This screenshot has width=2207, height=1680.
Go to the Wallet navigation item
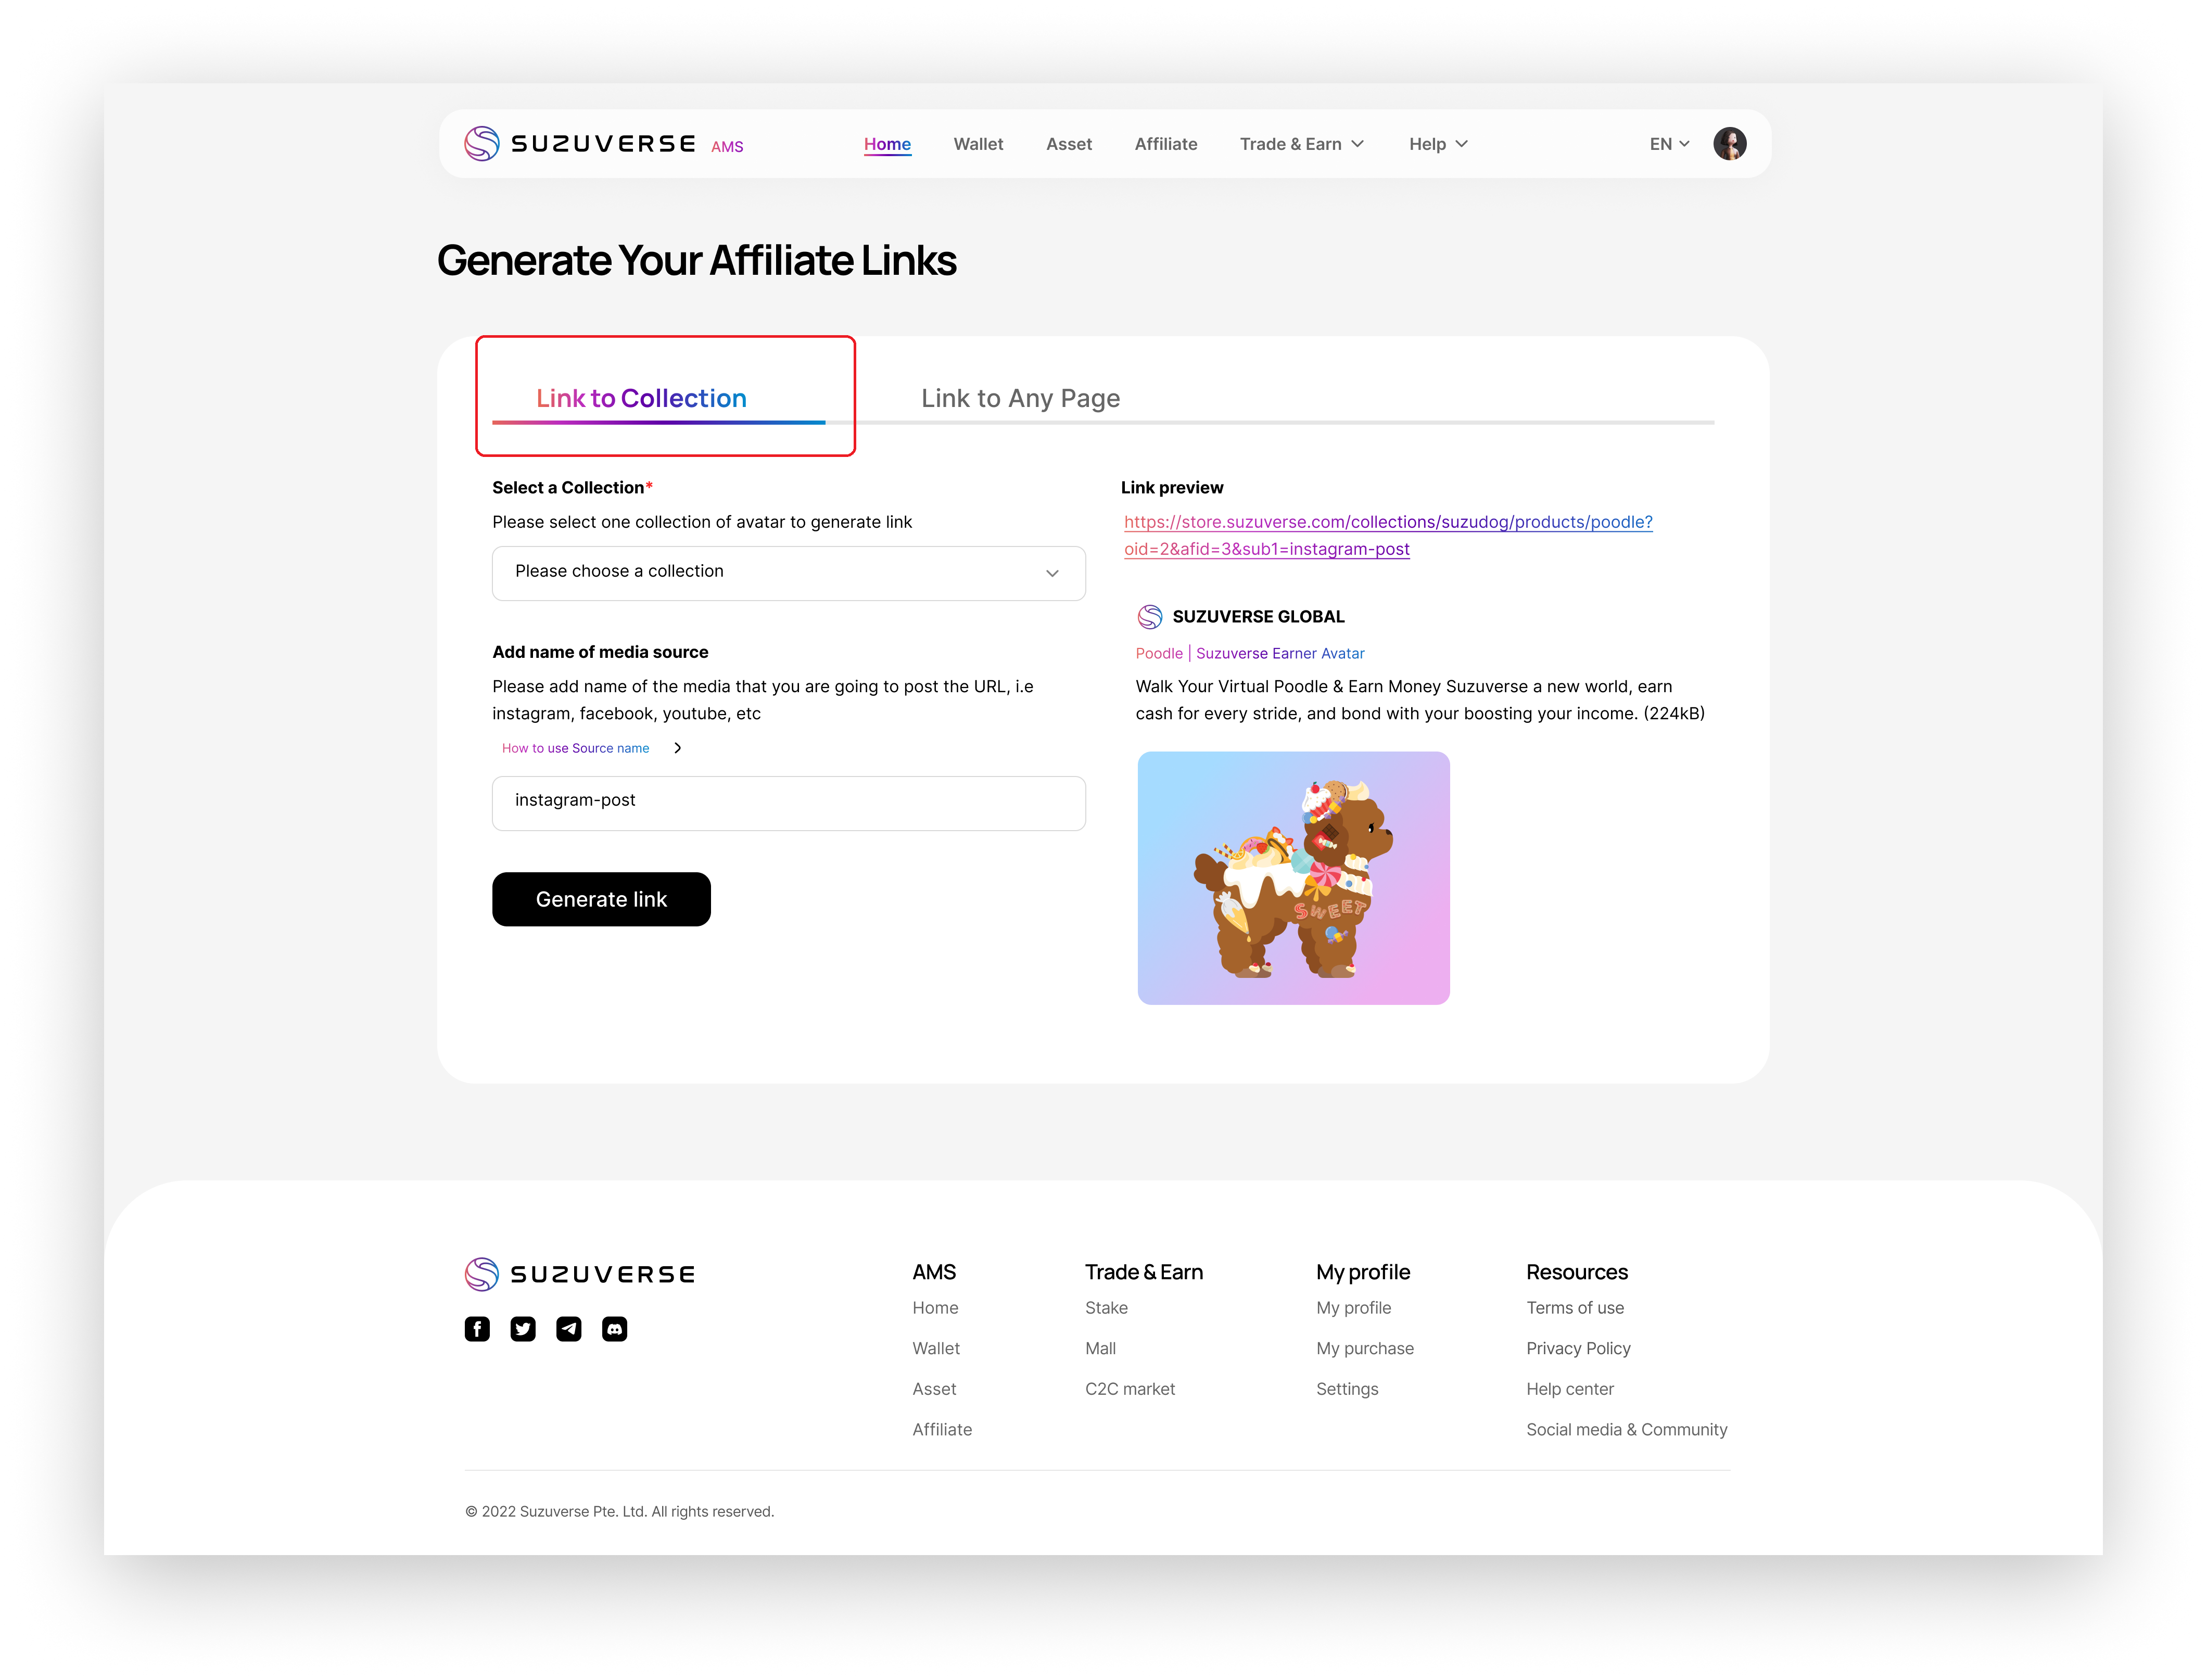tap(978, 144)
